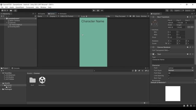Screen dimensions: 196x110
Task: Open the File menu
Action: (x=2, y=7)
